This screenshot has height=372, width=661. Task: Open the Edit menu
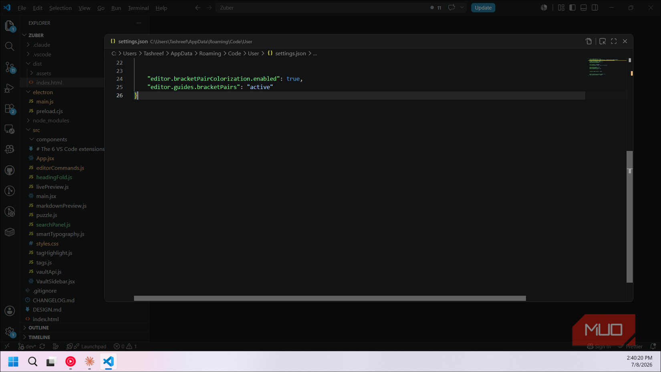point(38,8)
